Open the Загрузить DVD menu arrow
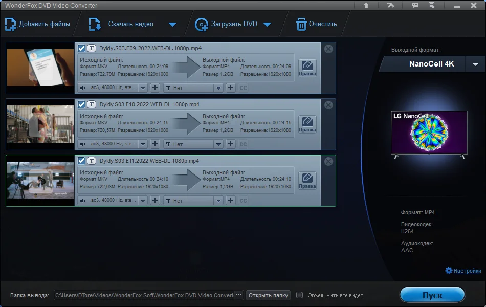 click(x=267, y=24)
